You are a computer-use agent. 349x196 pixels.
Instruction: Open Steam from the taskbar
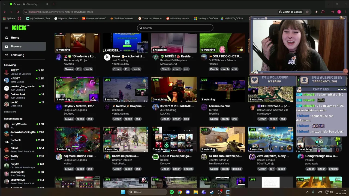(212, 192)
